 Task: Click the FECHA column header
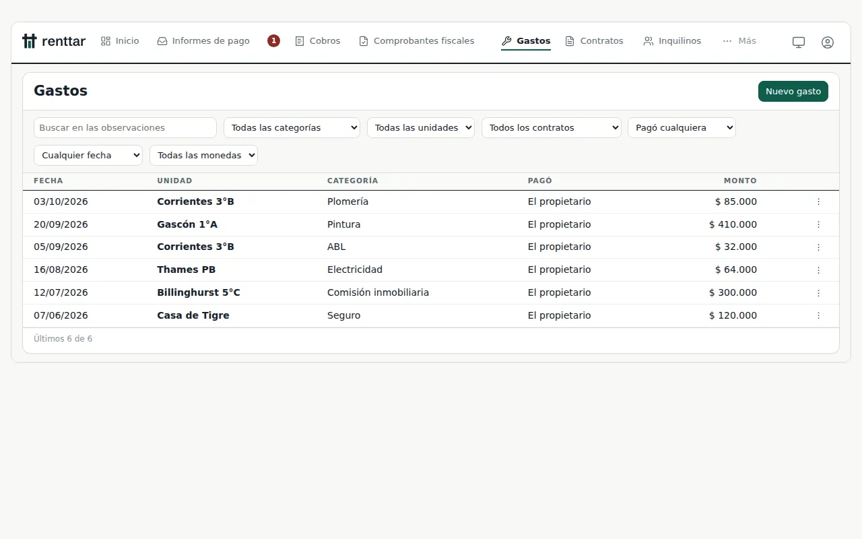coord(48,181)
